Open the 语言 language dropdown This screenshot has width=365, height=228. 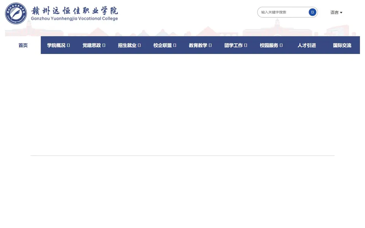pyautogui.click(x=336, y=13)
